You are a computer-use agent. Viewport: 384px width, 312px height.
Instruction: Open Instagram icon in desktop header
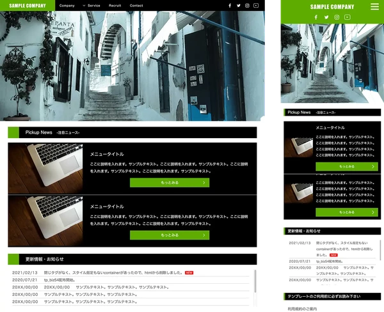tap(247, 6)
